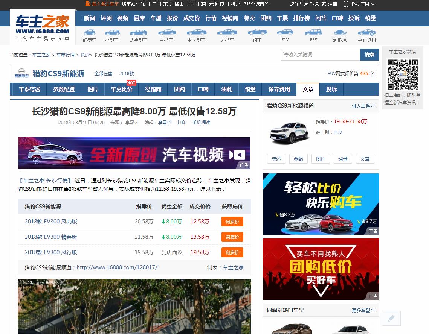The image size is (429, 334).
Task: Click the 手机阅读 link
Action: click(x=201, y=123)
